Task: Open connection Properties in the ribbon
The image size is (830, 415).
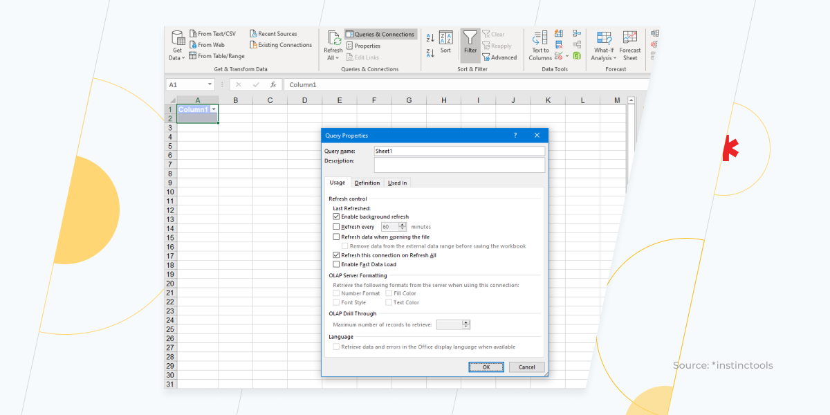Action: (x=363, y=46)
